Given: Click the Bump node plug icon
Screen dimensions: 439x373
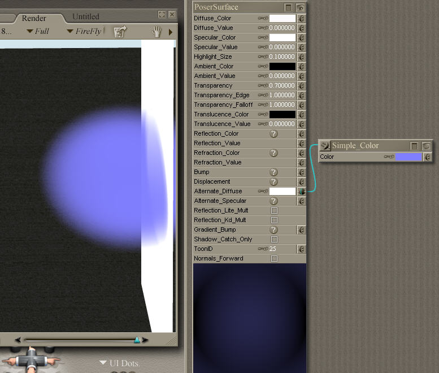Looking at the screenshot, I should (301, 172).
